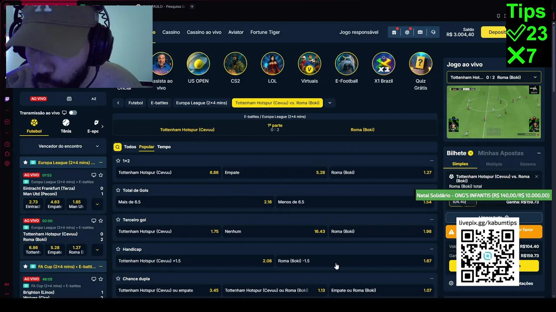Open the Vencedor do encontro dropdown
Screen dimensions: 556x312
click(63, 146)
